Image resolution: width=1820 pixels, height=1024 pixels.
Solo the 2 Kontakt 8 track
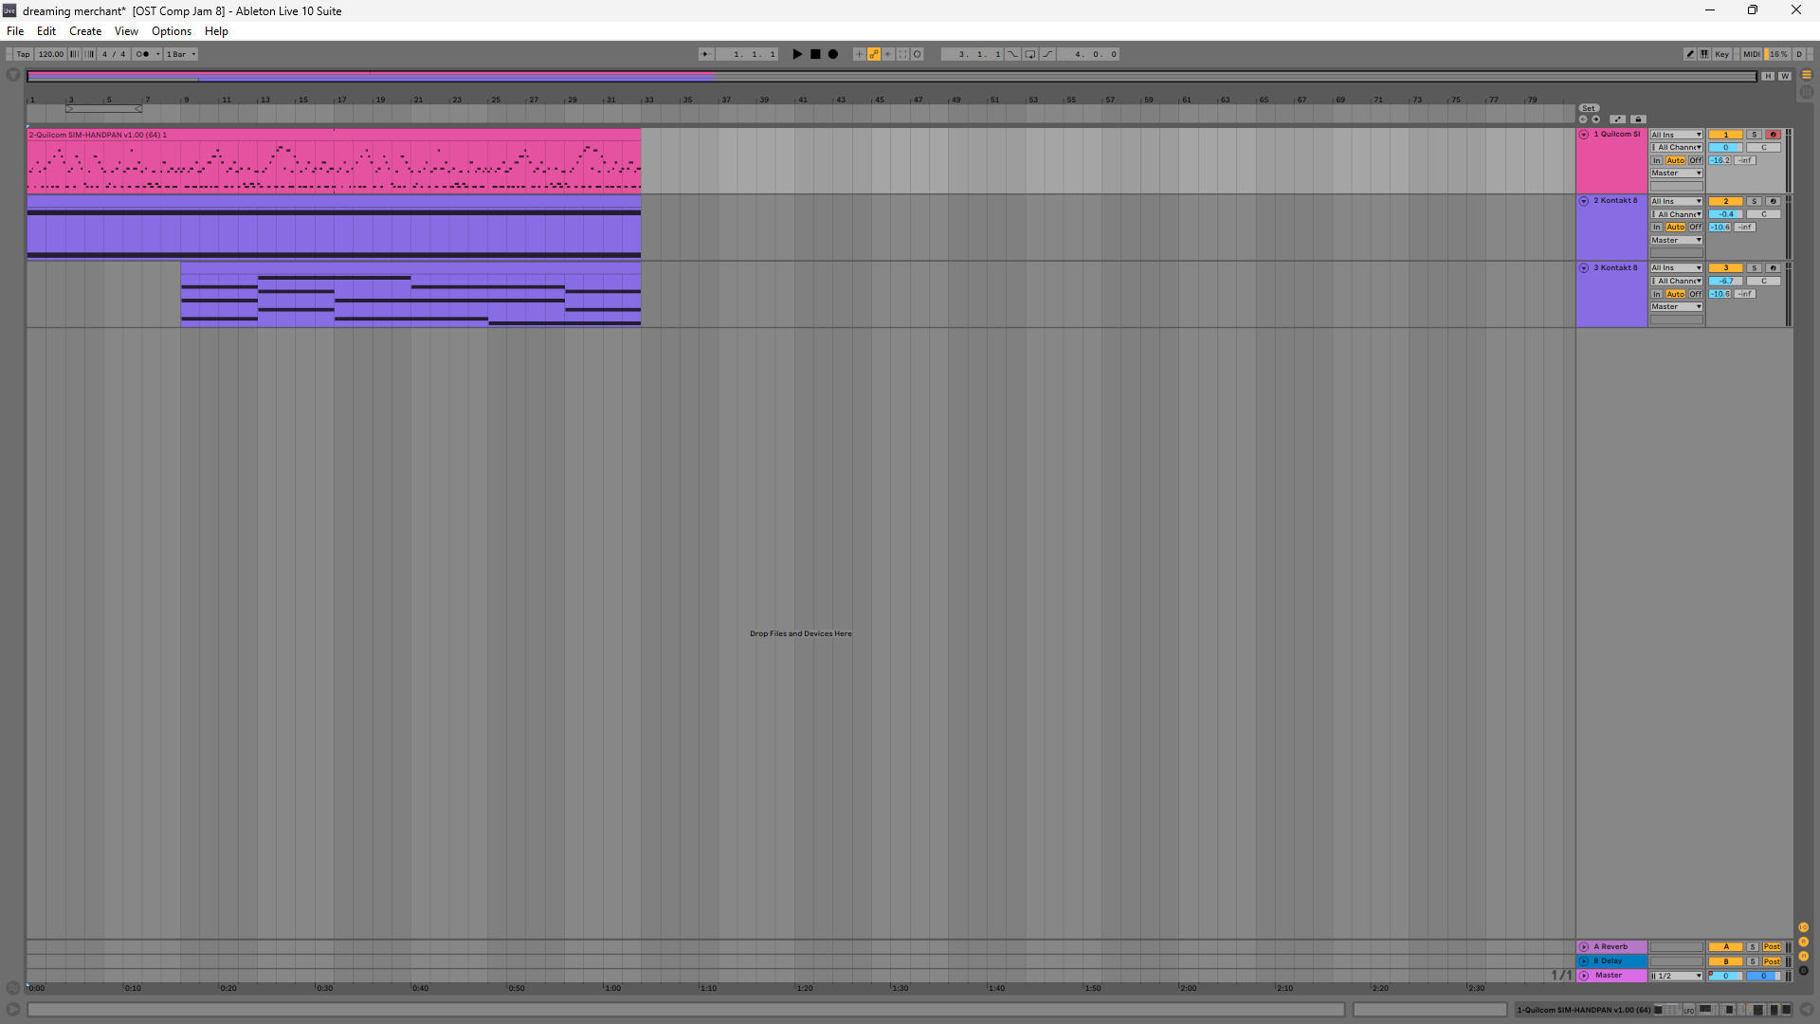point(1754,201)
